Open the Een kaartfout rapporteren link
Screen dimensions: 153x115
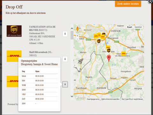point(132,99)
